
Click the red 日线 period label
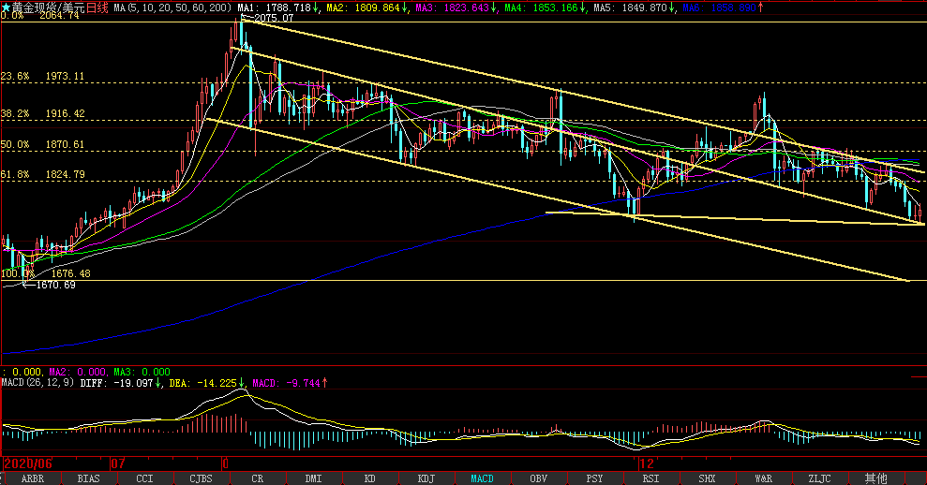tap(97, 7)
